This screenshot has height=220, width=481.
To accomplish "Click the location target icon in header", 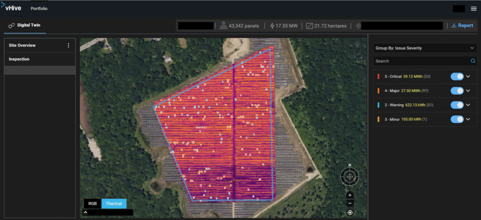I will tap(358, 26).
